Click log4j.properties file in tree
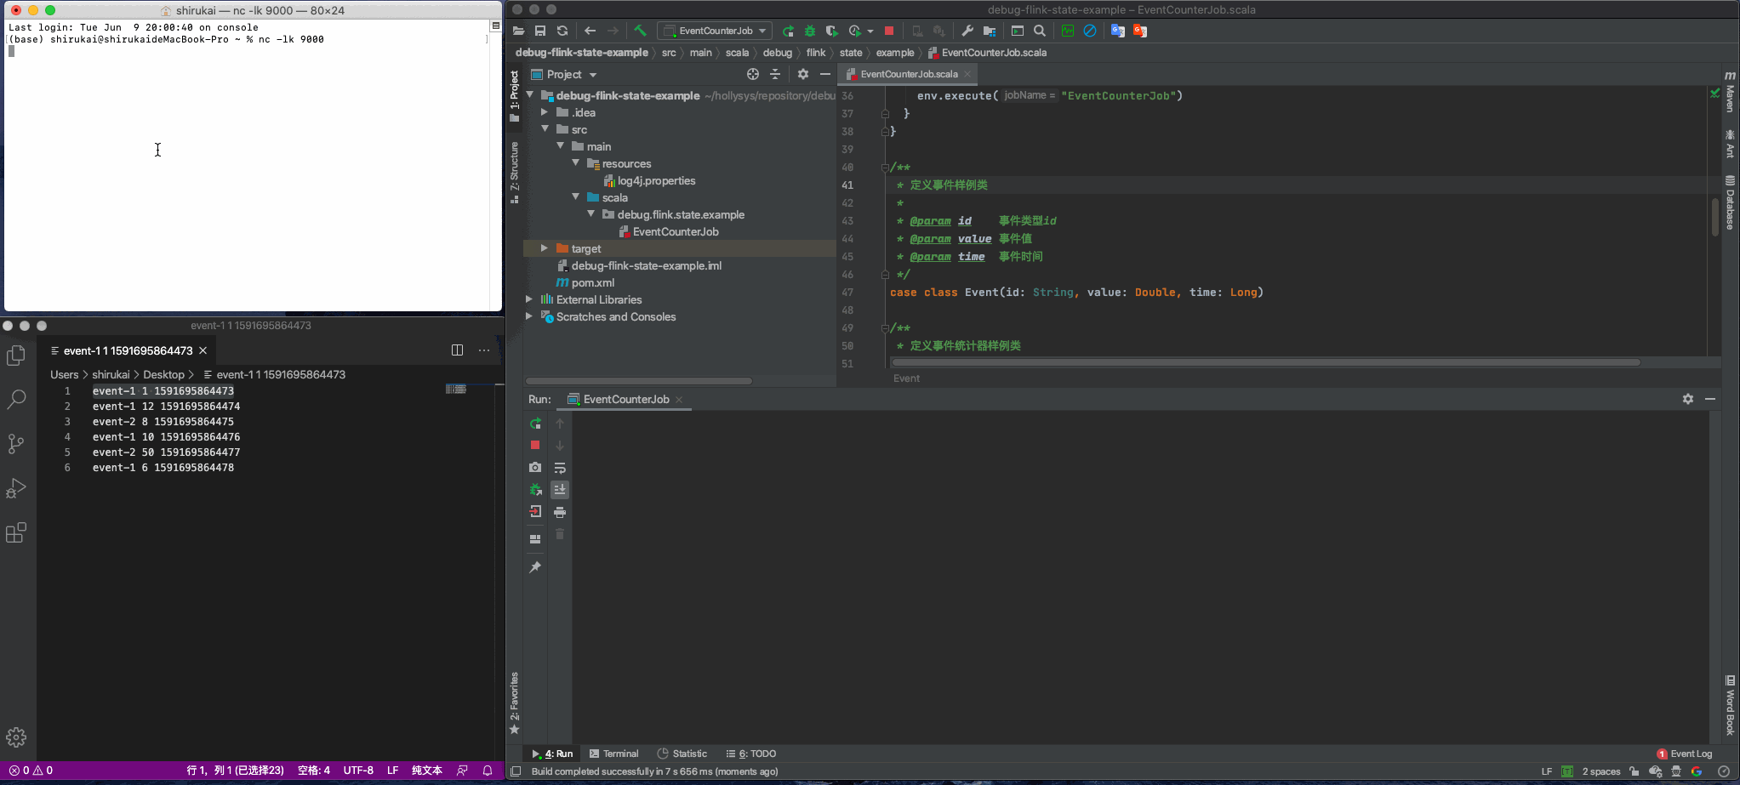This screenshot has height=785, width=1740. (656, 180)
